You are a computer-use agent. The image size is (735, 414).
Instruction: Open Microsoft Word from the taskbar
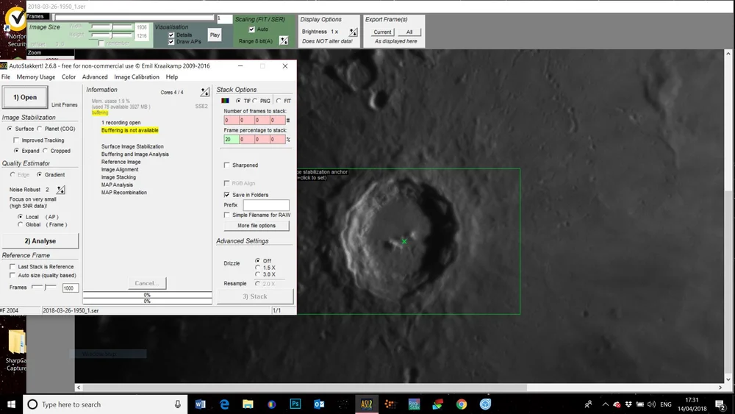[x=200, y=404]
